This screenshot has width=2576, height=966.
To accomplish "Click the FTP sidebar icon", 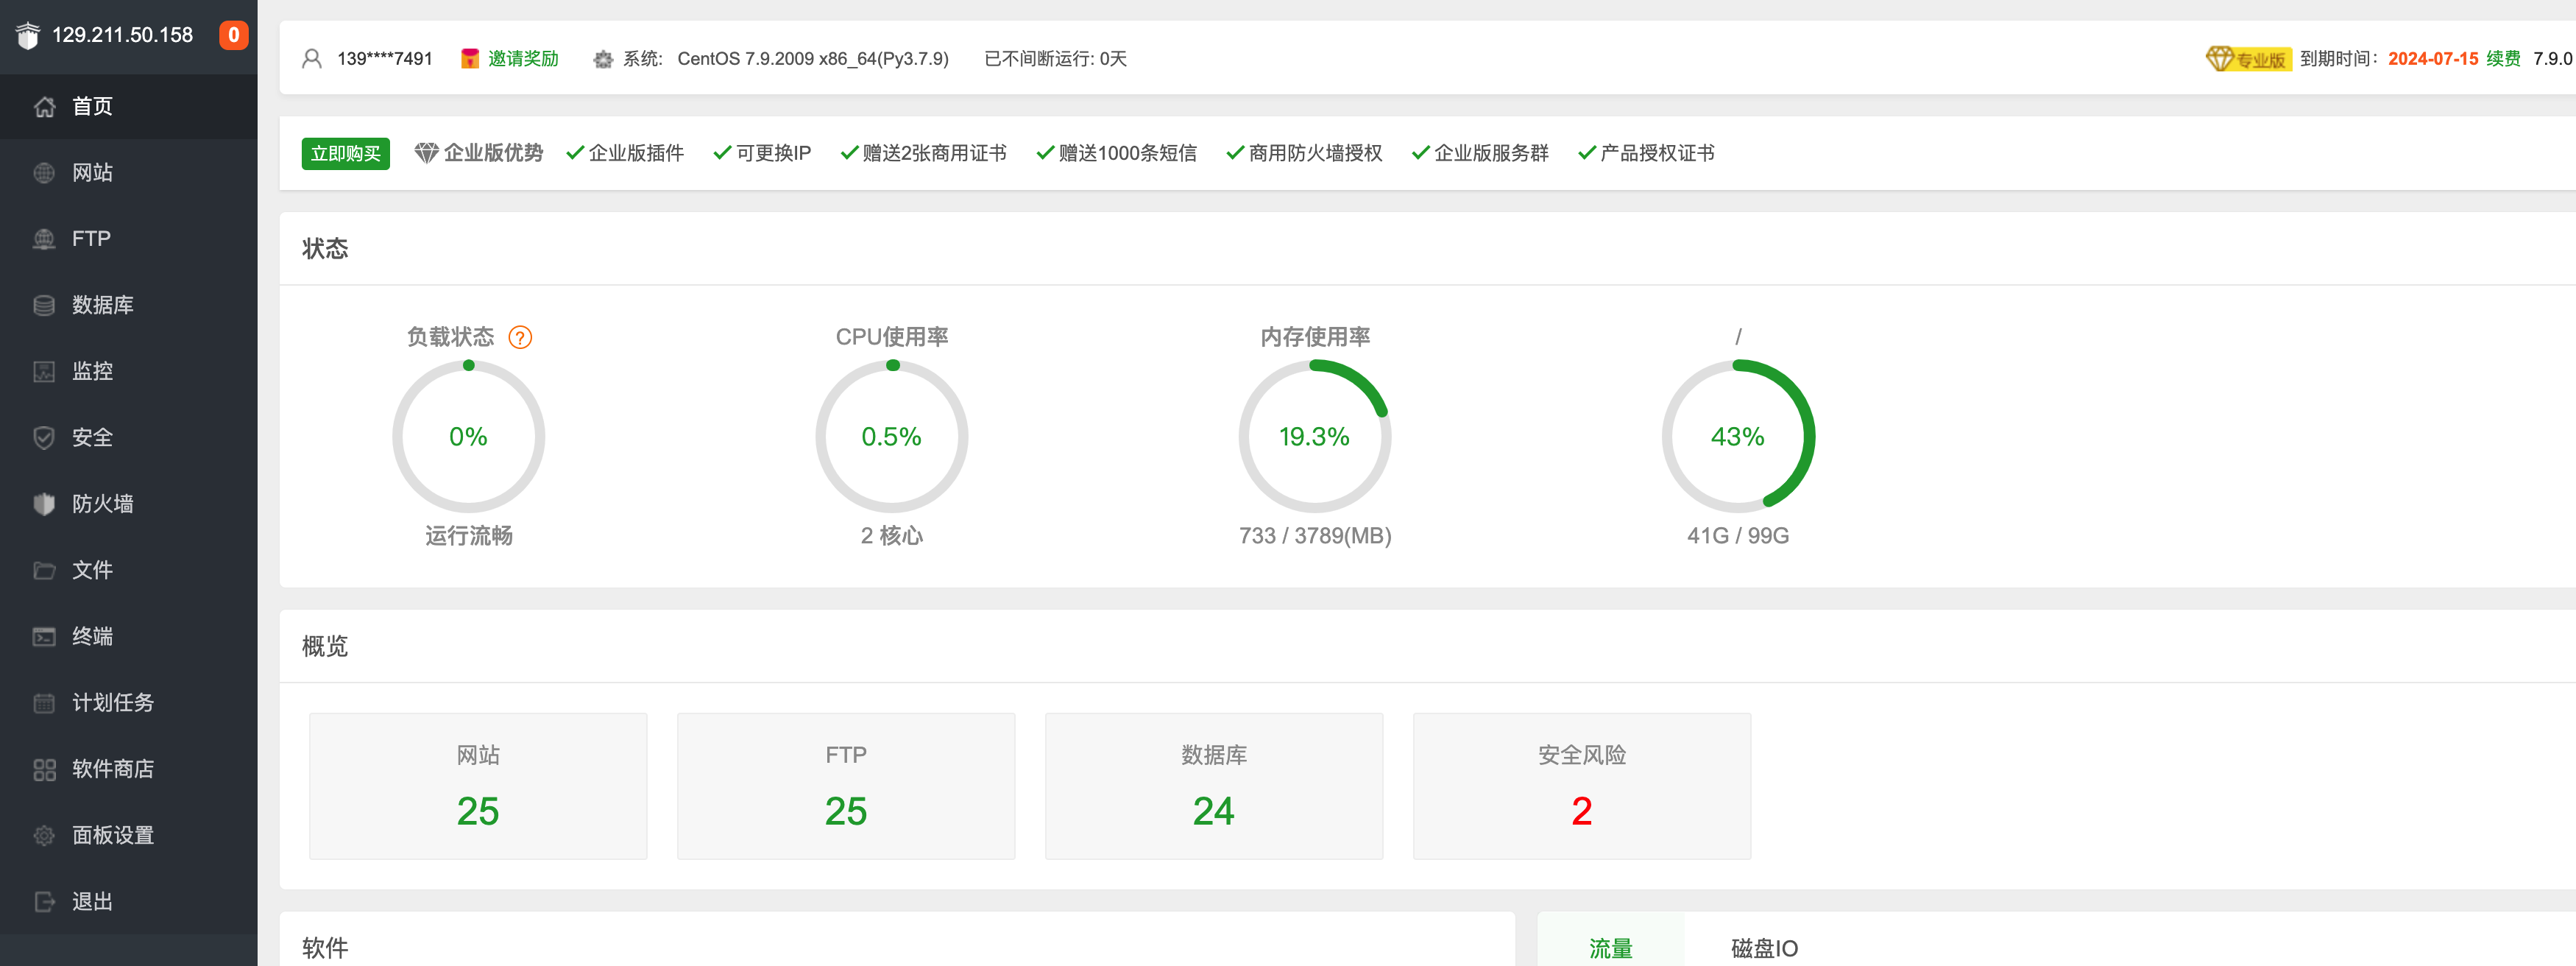I will 44,239.
